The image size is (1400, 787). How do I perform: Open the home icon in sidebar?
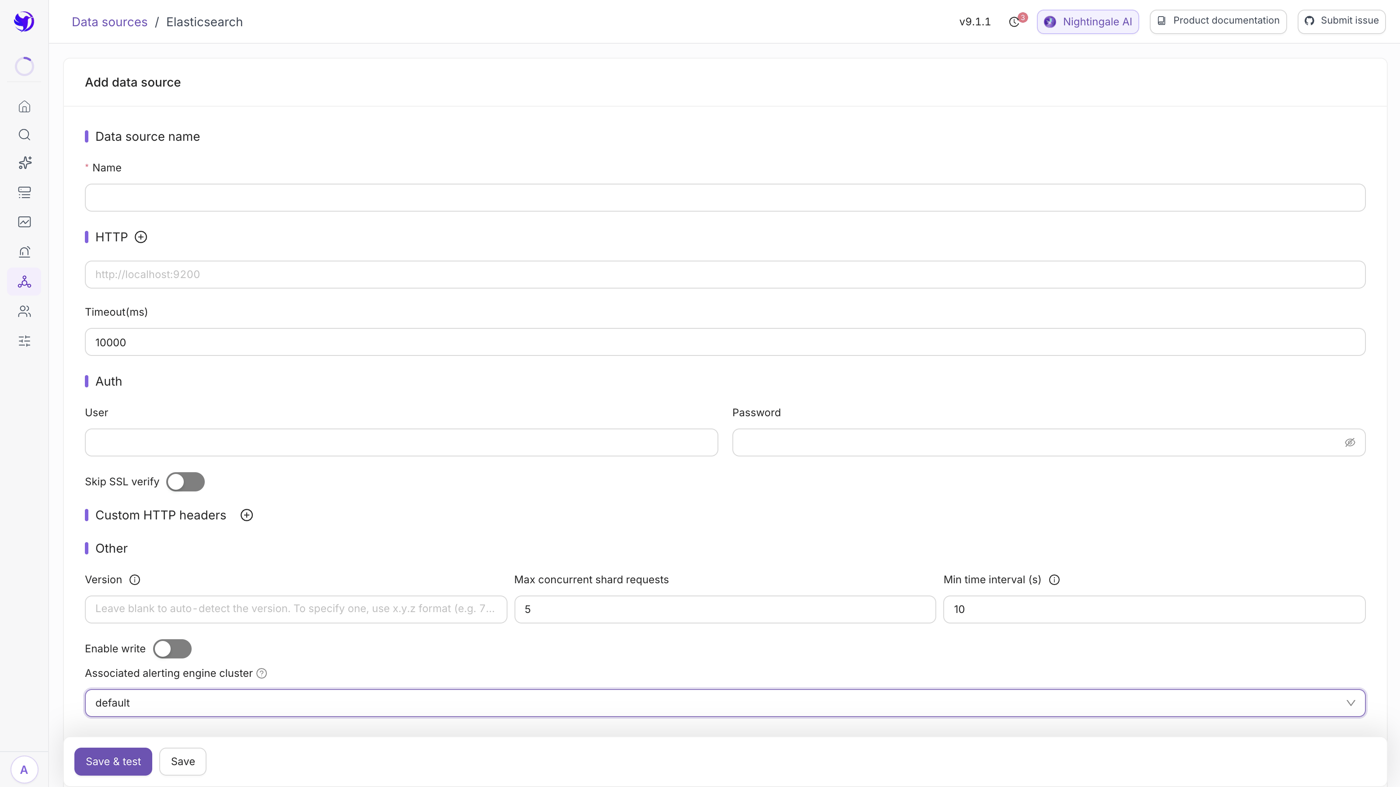[x=24, y=106]
